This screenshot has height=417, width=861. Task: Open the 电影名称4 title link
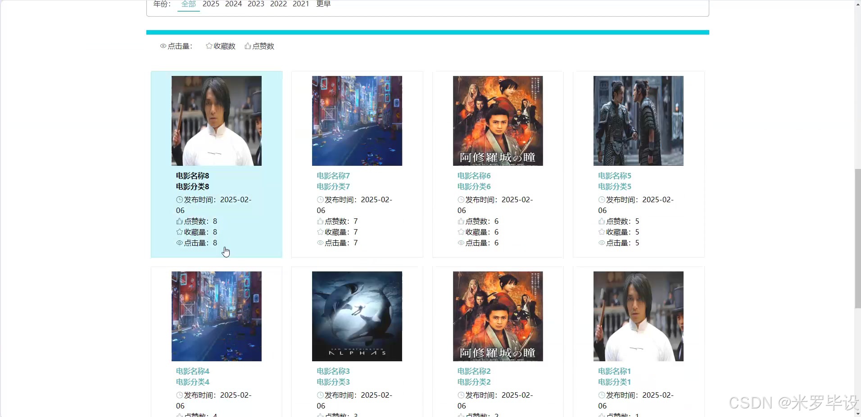pos(193,371)
